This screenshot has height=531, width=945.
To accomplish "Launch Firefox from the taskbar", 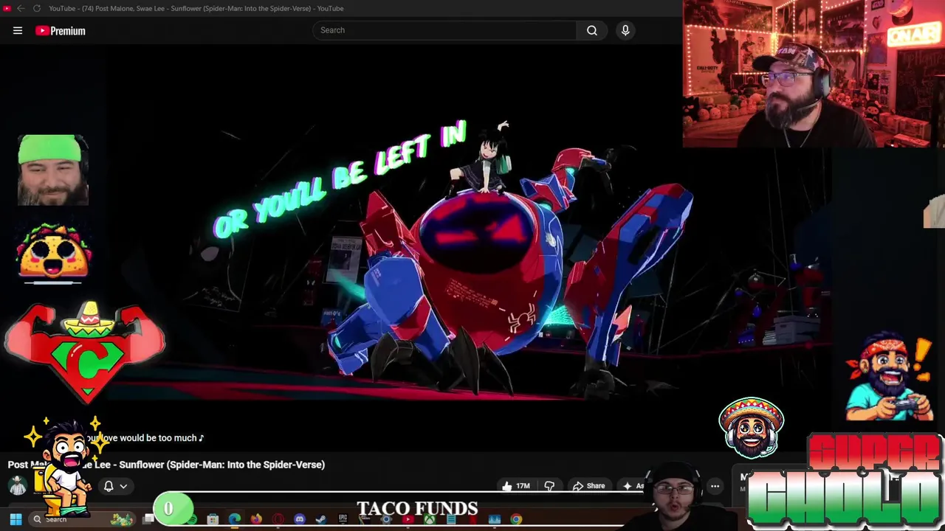I will pos(256,519).
